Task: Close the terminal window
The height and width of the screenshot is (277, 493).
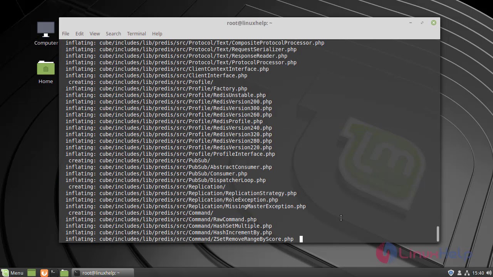Action: pyautogui.click(x=434, y=23)
